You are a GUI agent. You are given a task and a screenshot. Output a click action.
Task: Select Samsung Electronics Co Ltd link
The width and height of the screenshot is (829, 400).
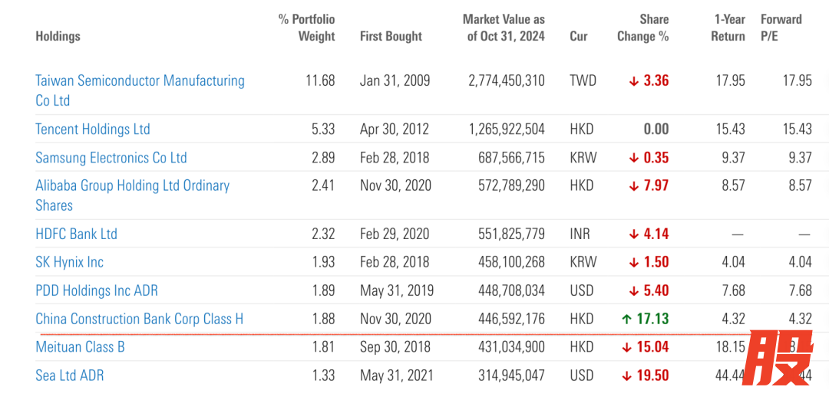pos(111,158)
